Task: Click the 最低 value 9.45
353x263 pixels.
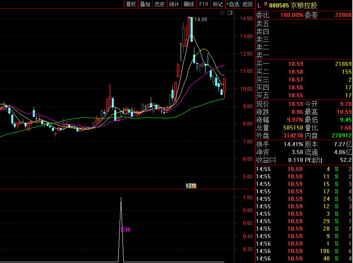Action: point(346,120)
